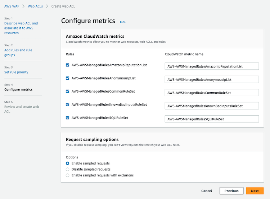
Task: Edit AmazonIpReputationList CloudWatch metric name field
Action: pos(212,66)
